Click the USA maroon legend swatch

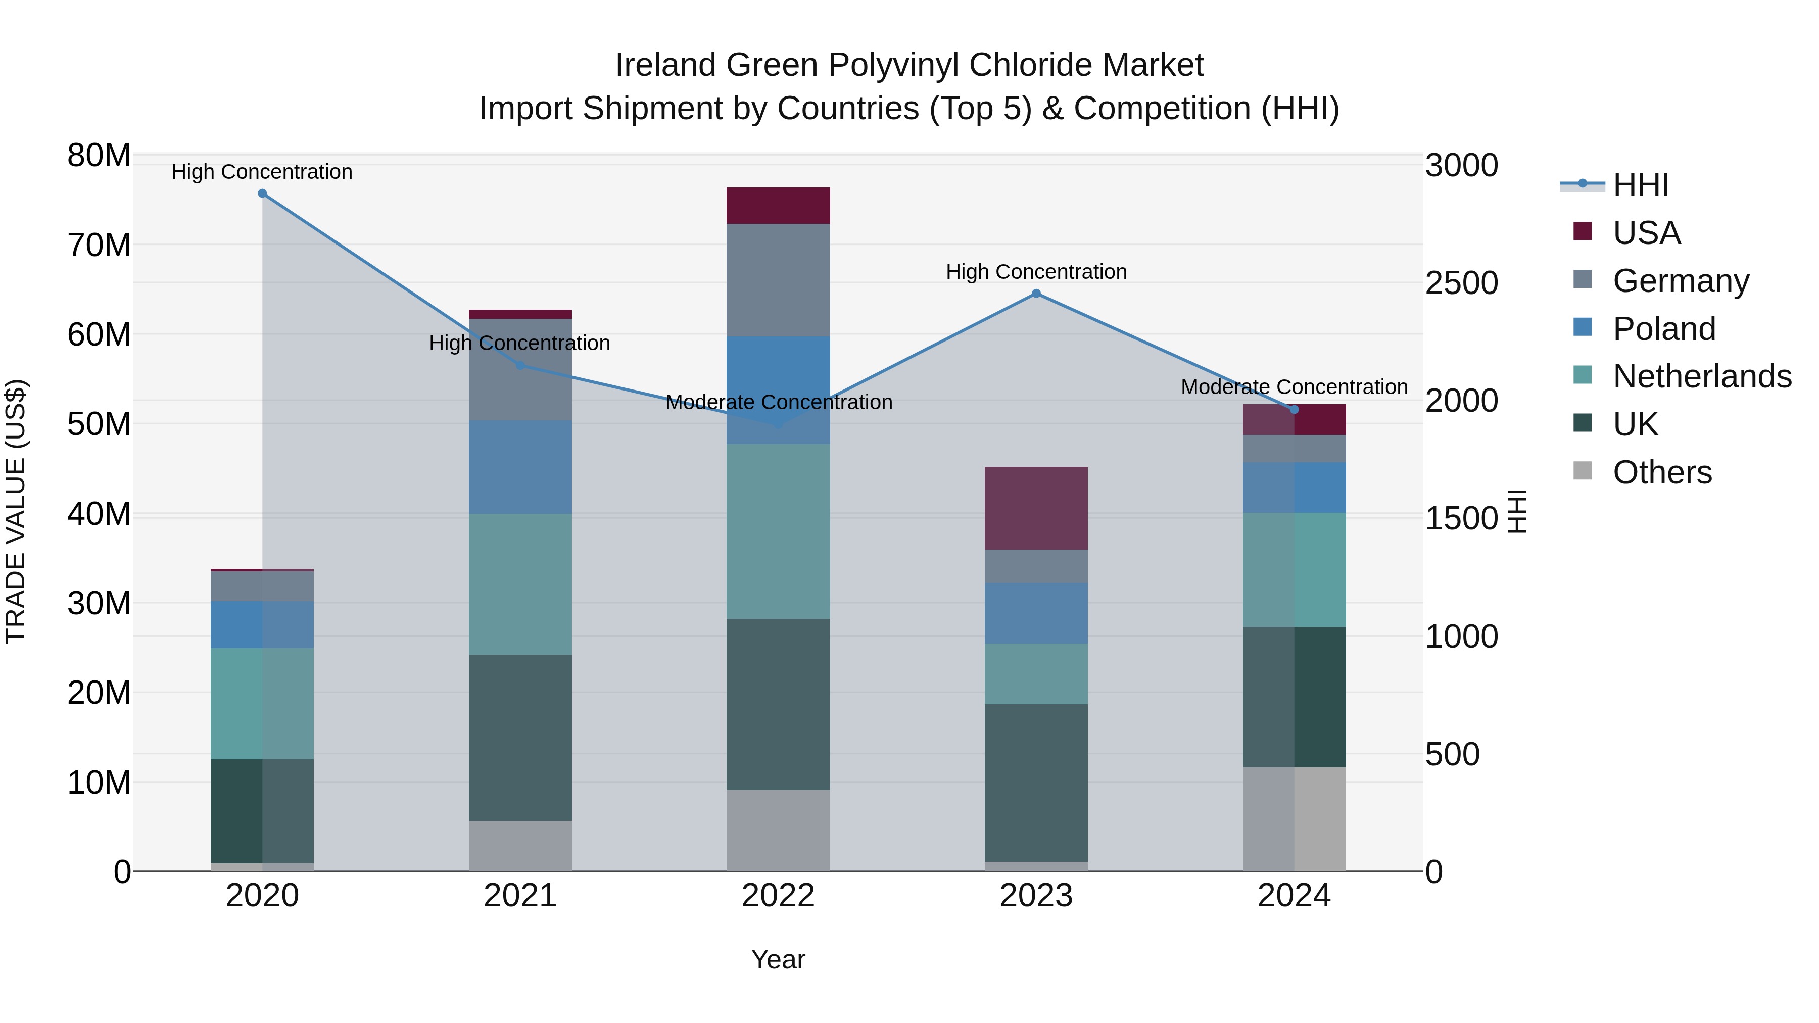(1583, 231)
